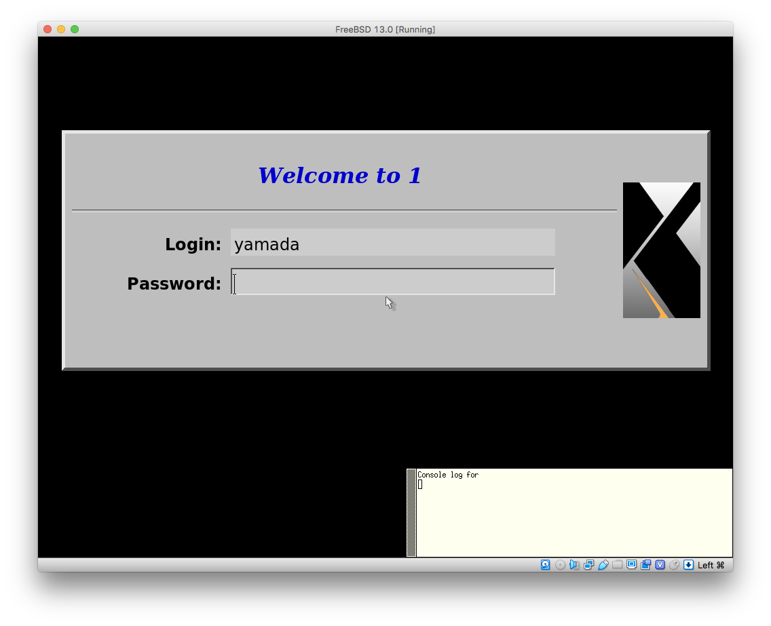Click the X Window logo image

[661, 250]
